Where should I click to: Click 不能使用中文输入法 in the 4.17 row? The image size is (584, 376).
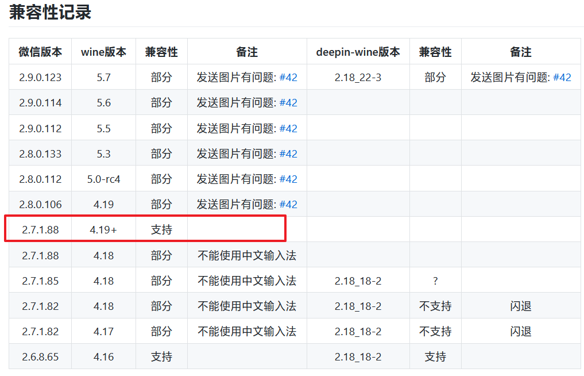[247, 331]
